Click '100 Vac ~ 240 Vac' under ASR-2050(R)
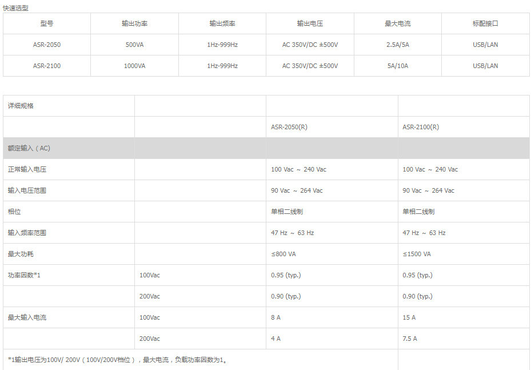The width and height of the screenshot is (531, 370). [x=298, y=169]
